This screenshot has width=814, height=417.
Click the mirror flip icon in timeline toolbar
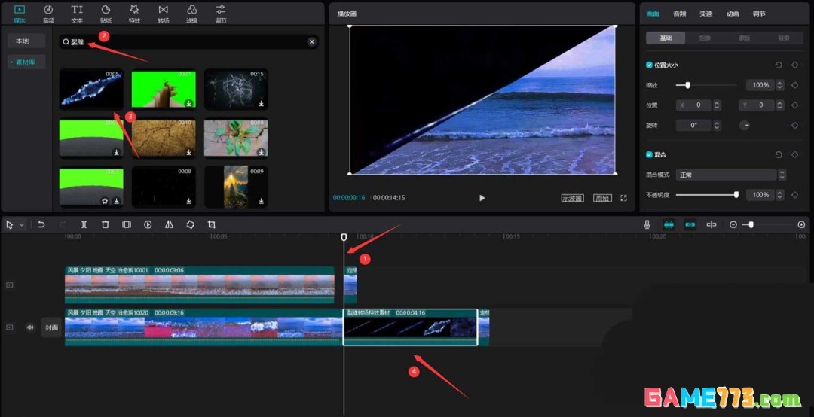point(169,224)
